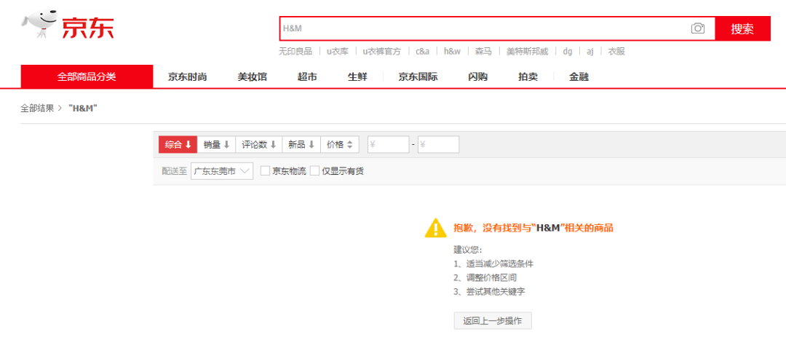Screen dimensions: 786x351
Task: Open 美特斯邦威 suggested keyword
Action: 528,51
